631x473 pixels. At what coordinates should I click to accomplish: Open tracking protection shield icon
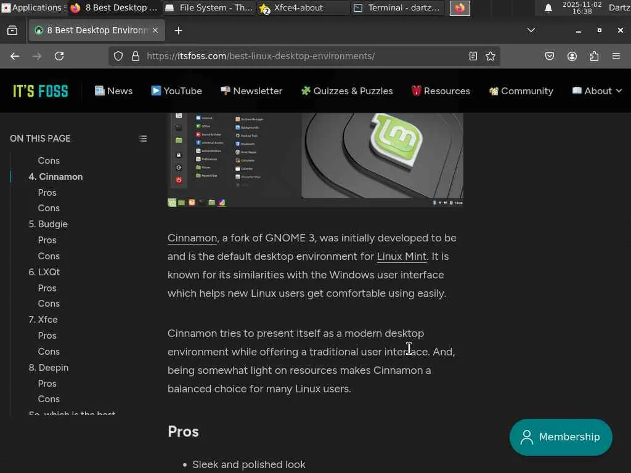coord(118,56)
